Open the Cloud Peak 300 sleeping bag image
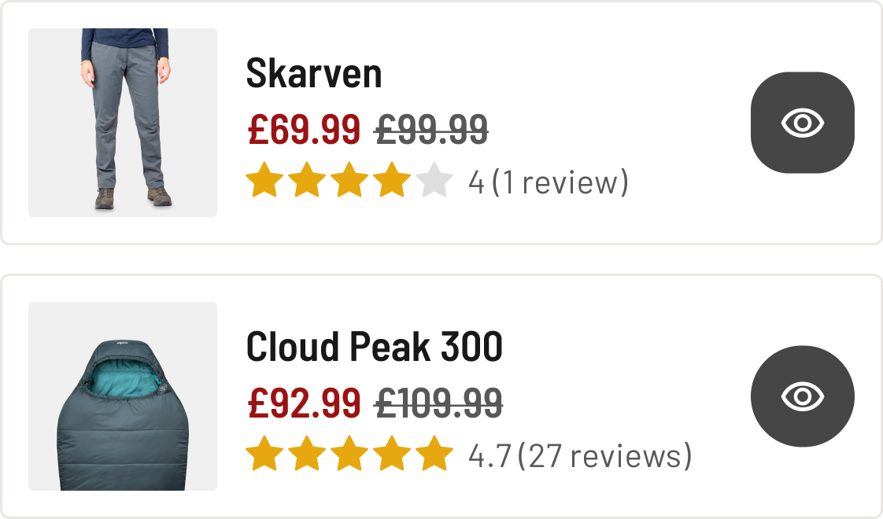Screen dimensions: 883x519 (123, 396)
